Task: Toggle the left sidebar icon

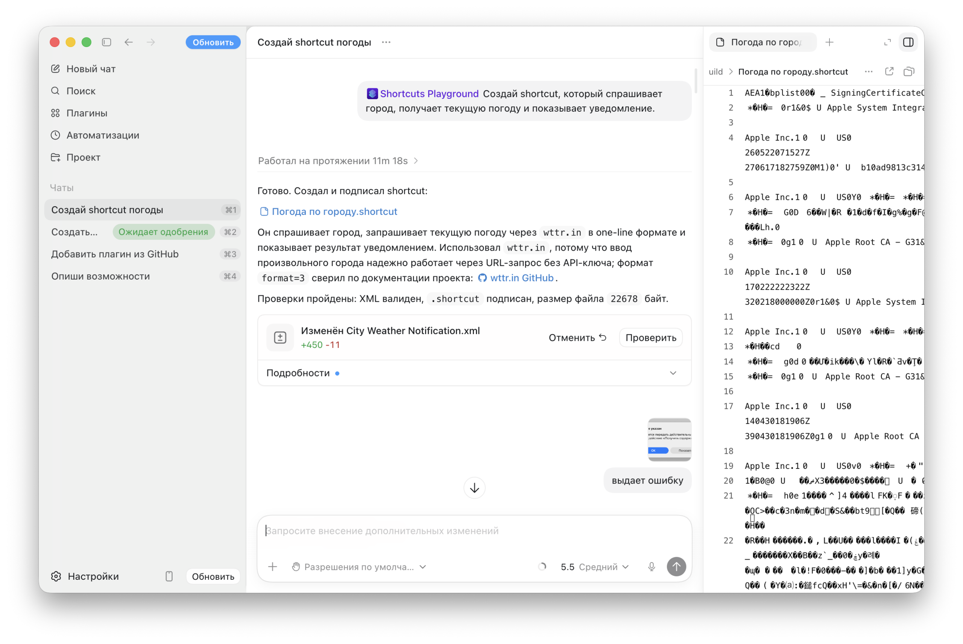Action: point(106,42)
